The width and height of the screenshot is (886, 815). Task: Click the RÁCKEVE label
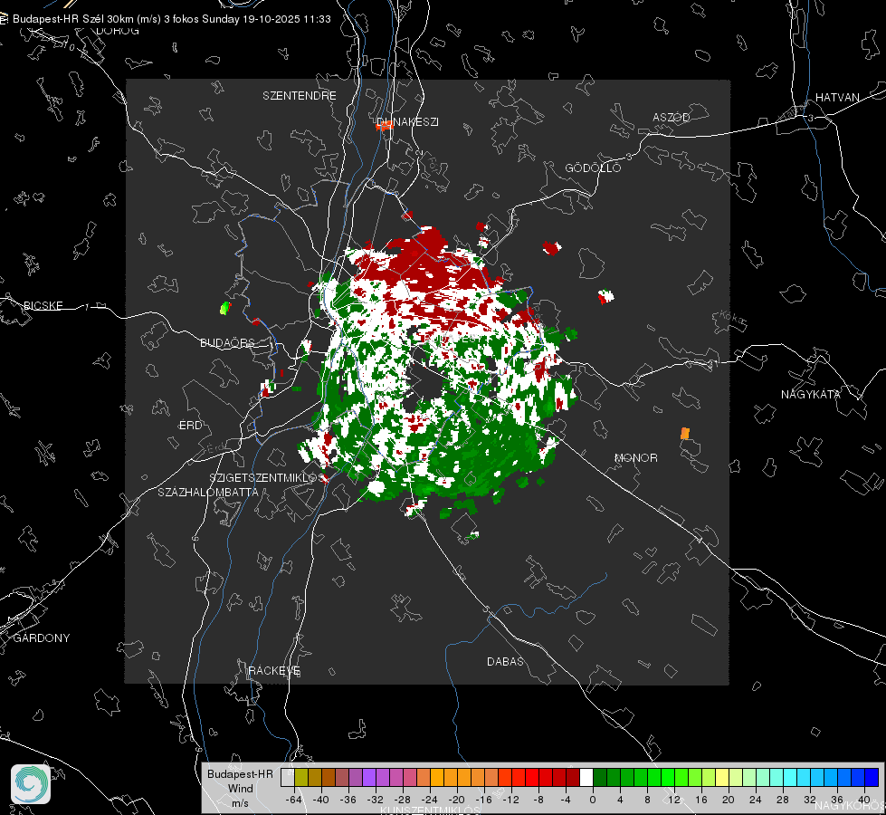pos(274,671)
